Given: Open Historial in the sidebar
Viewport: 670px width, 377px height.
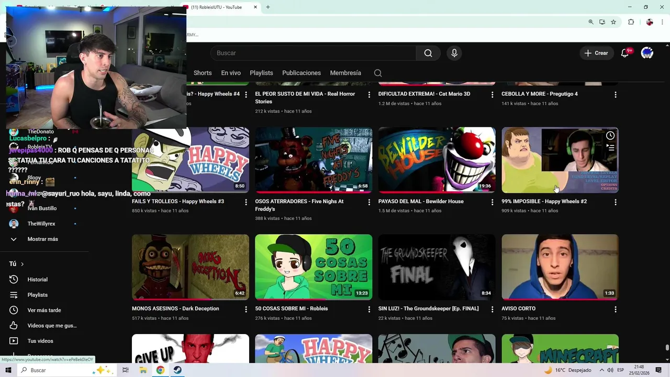Looking at the screenshot, I should (37, 280).
